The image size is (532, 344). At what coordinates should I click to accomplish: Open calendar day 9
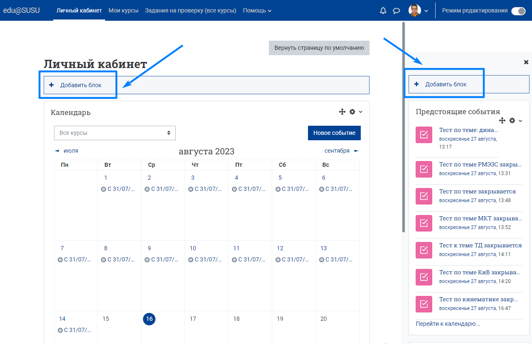[x=149, y=248]
